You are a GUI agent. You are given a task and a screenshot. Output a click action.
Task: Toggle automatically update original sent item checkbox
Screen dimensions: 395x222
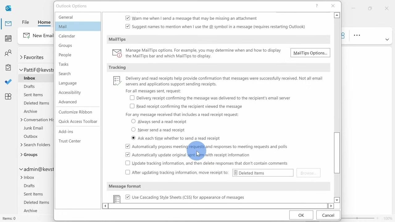(x=128, y=154)
